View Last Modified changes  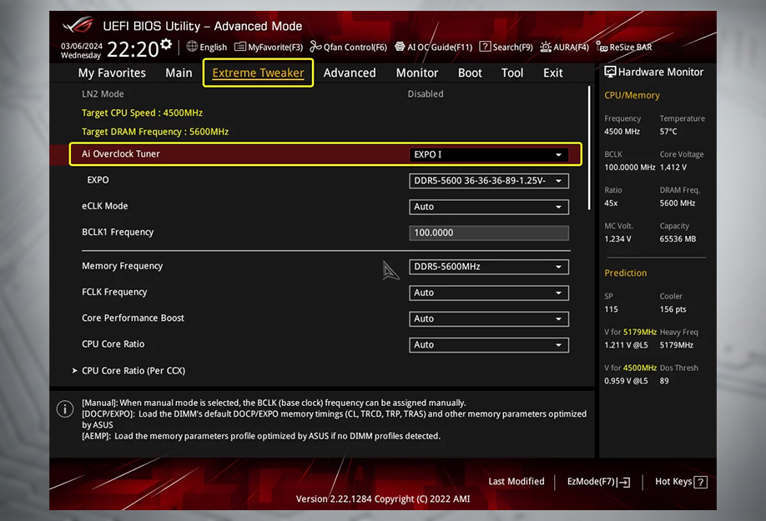517,482
